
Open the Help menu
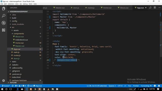(x=35, y=4)
